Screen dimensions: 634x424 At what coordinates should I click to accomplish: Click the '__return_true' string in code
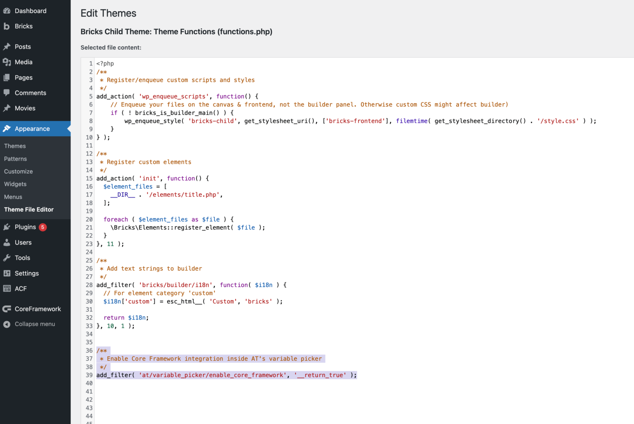point(320,375)
